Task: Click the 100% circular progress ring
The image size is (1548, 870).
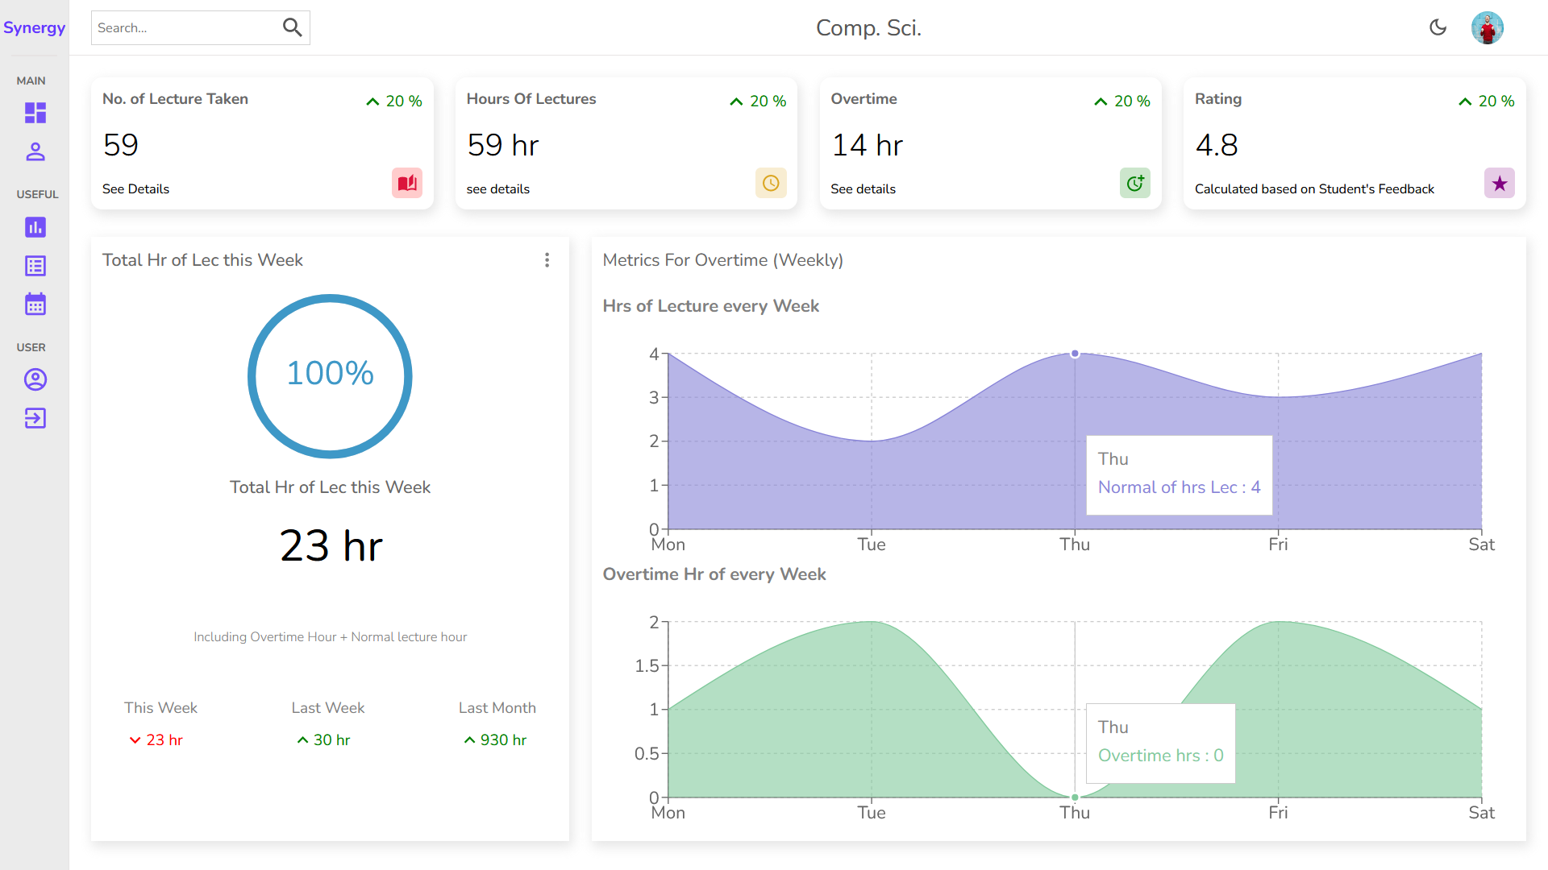Action: coord(330,375)
